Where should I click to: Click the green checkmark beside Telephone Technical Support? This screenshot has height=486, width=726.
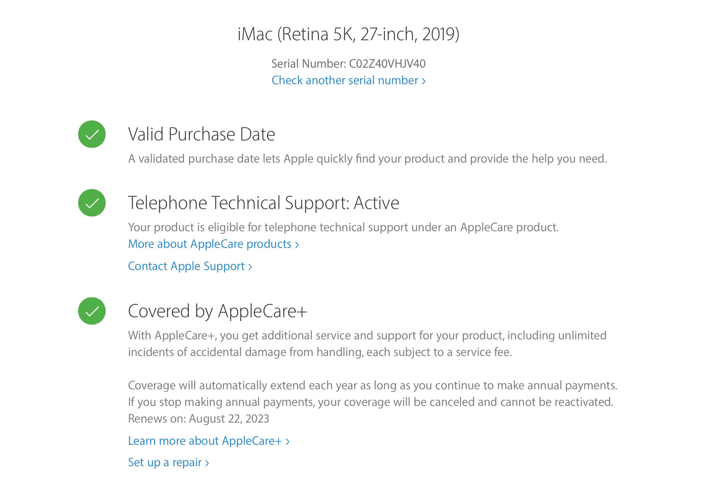[91, 203]
